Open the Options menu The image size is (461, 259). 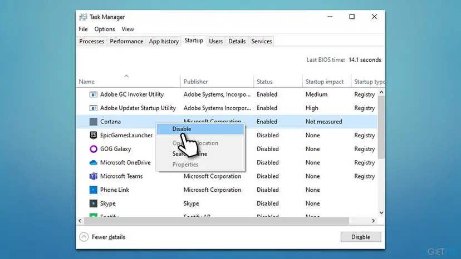105,29
